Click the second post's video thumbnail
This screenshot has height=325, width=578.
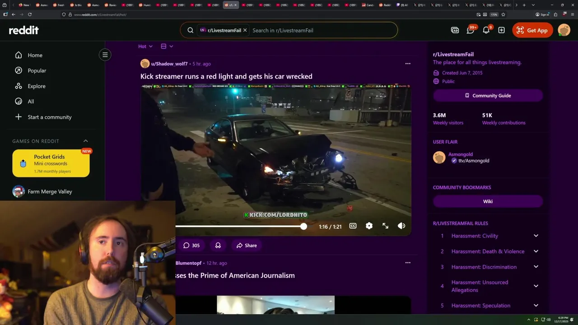[275, 305]
